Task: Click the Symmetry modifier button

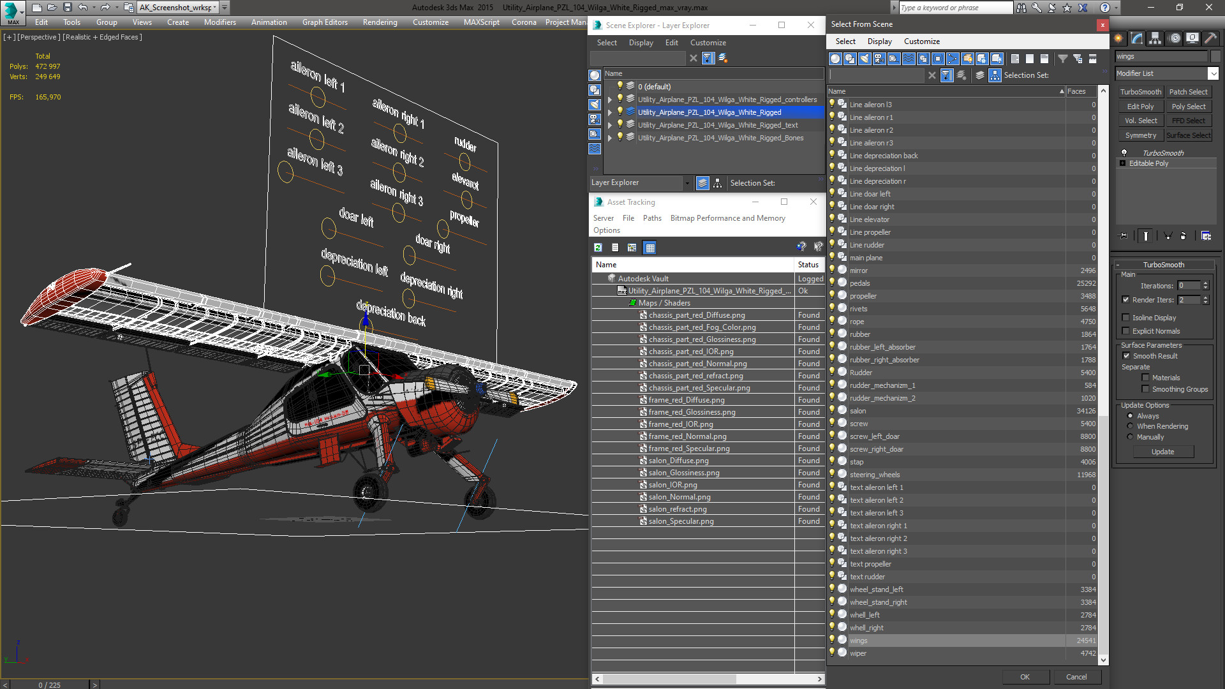Action: (1140, 135)
